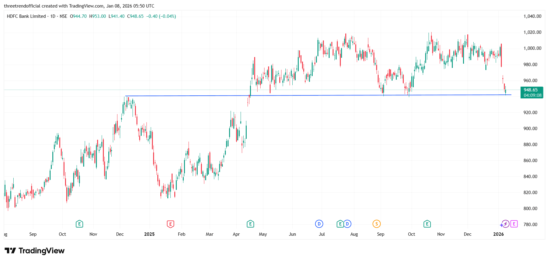Click the 880.00 price axis label
This screenshot has height=262, width=549.
[531, 145]
